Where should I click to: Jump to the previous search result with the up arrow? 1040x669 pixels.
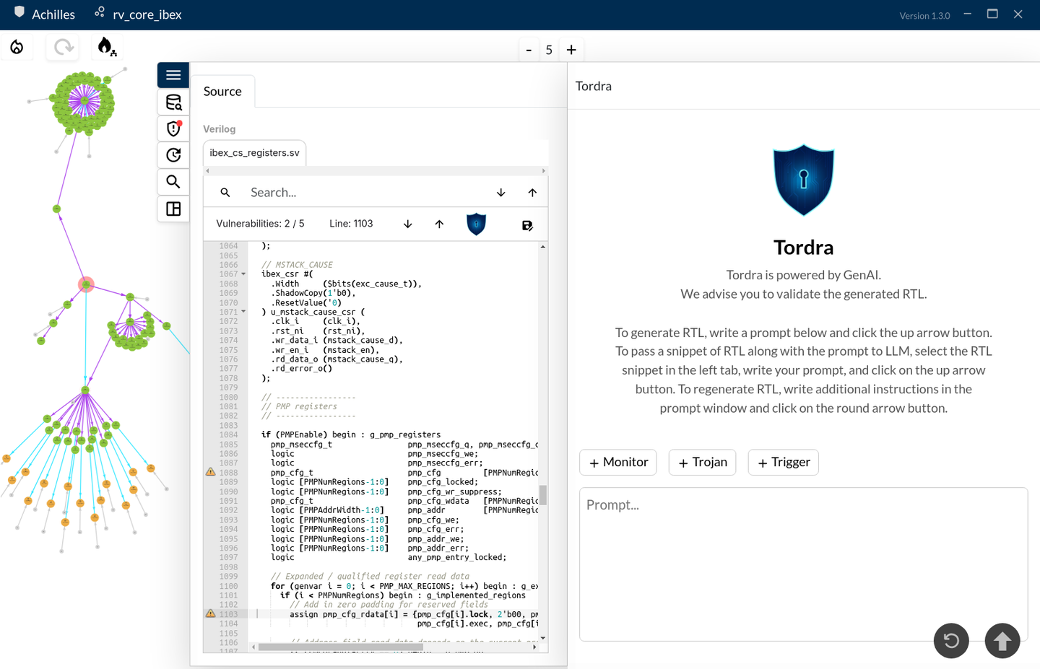[532, 193]
